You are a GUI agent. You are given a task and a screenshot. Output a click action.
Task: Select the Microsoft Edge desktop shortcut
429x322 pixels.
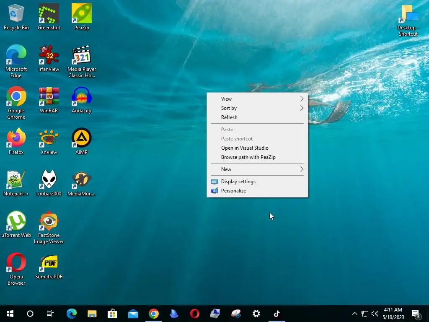tap(16, 62)
